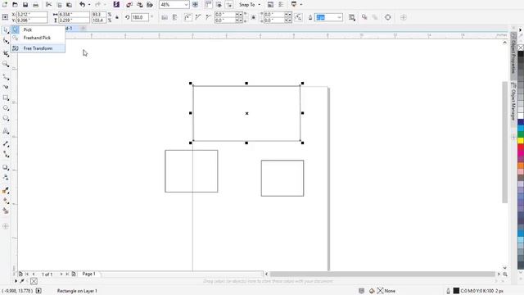Open the 48% zoom level dropdown
This screenshot has height=295, width=524.
point(186,5)
